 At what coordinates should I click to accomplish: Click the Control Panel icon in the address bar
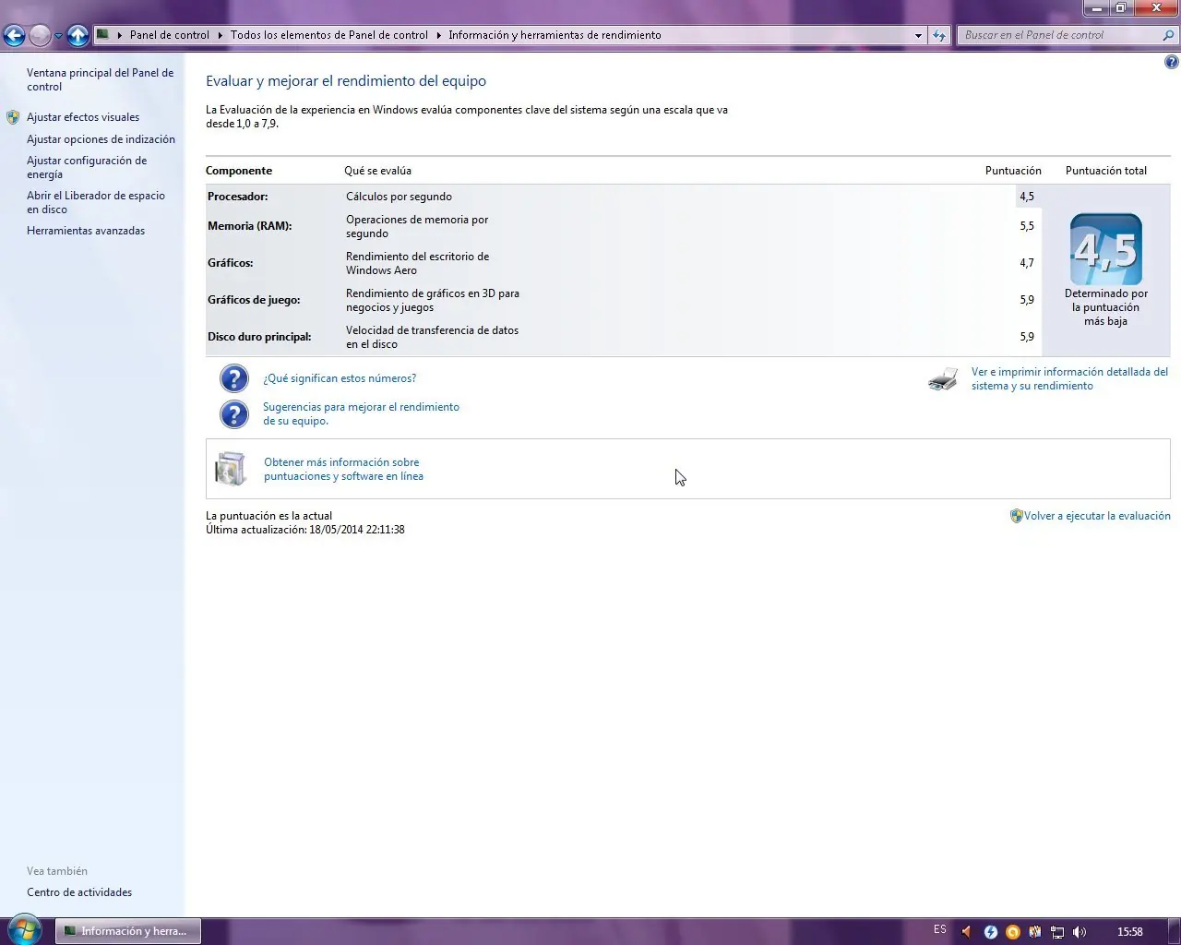point(103,35)
